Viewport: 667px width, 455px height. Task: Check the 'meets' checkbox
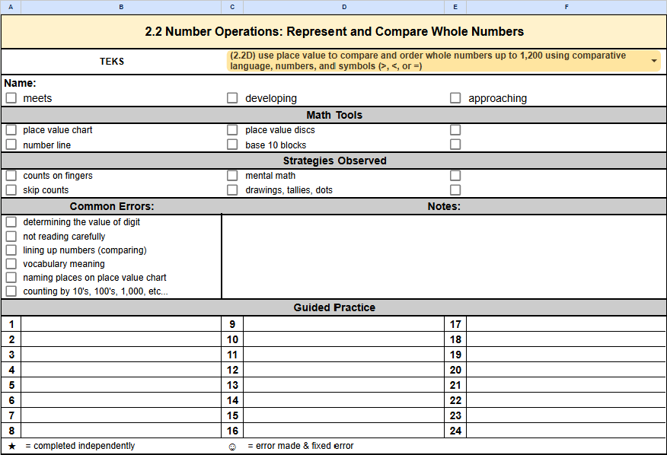click(x=11, y=98)
